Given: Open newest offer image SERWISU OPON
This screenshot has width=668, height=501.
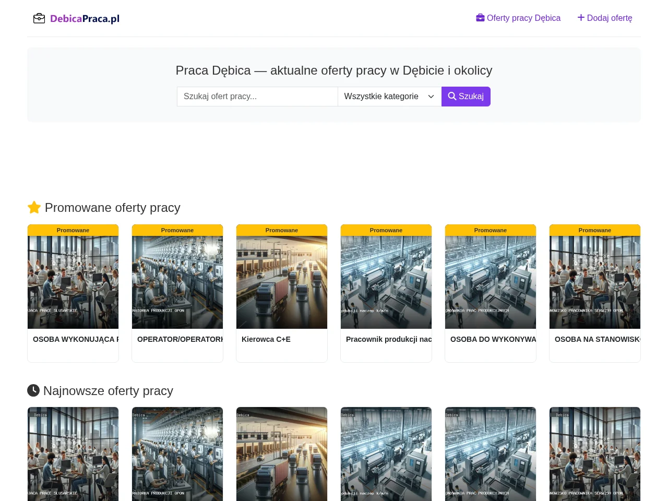Looking at the screenshot, I should tap(595, 454).
